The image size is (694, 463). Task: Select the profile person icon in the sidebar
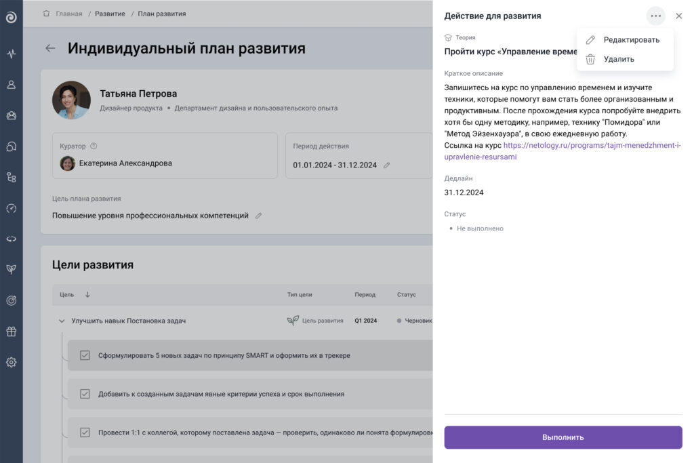coord(11,84)
